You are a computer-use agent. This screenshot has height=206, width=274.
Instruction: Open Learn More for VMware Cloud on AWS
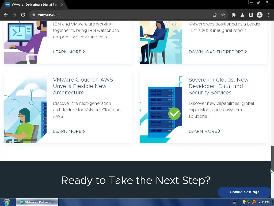coord(69,131)
